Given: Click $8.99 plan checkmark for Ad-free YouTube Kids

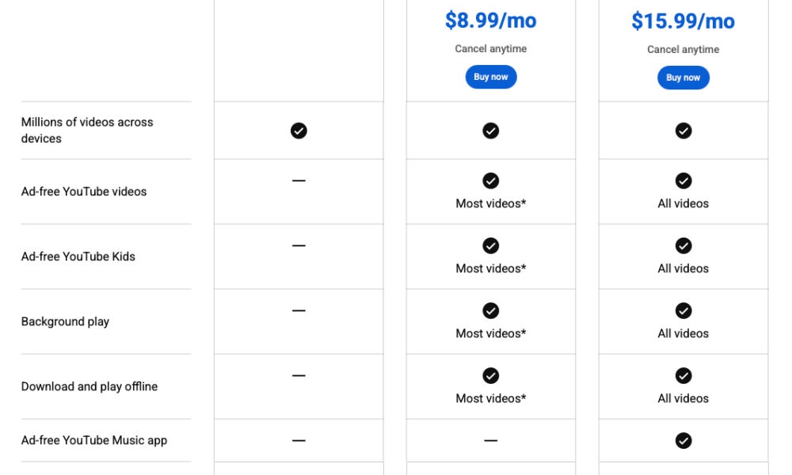Looking at the screenshot, I should 490,246.
